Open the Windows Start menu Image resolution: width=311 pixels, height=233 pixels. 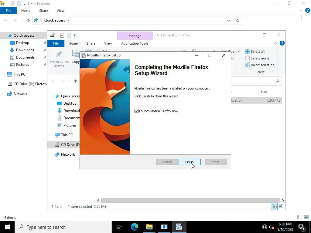pos(7,227)
